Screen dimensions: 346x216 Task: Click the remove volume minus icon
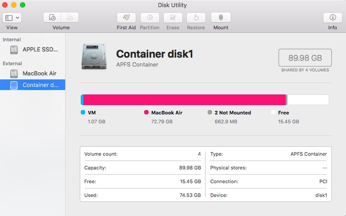70,18
